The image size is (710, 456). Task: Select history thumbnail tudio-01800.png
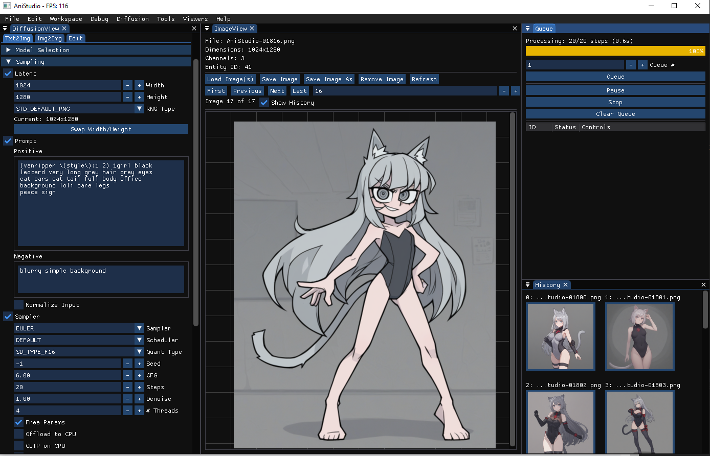tap(561, 336)
